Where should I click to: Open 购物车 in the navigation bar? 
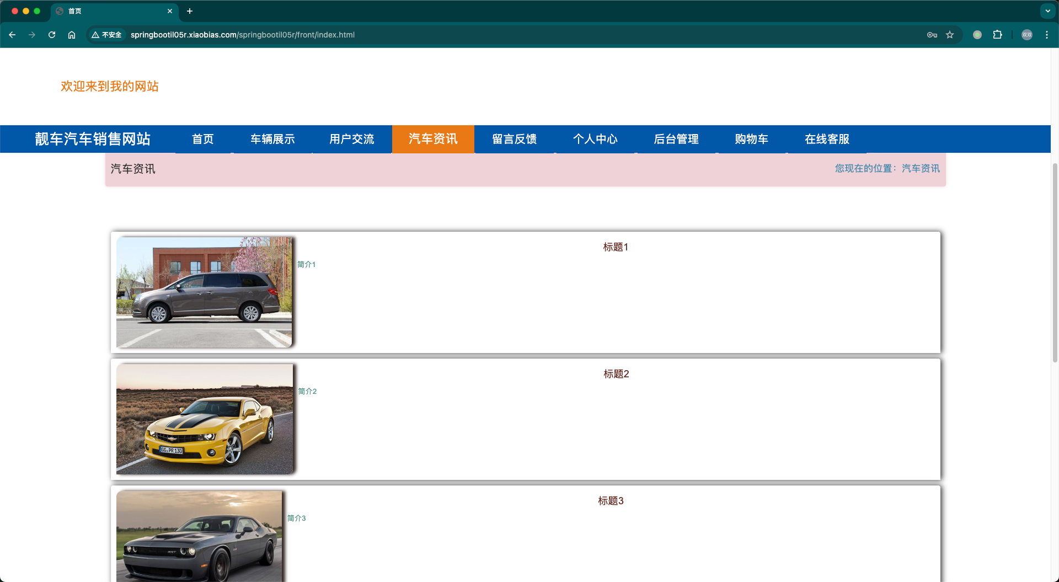pyautogui.click(x=751, y=139)
